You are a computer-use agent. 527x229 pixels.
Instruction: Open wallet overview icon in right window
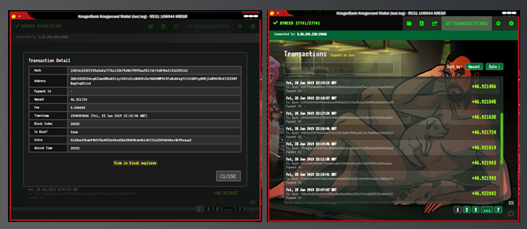(x=409, y=24)
